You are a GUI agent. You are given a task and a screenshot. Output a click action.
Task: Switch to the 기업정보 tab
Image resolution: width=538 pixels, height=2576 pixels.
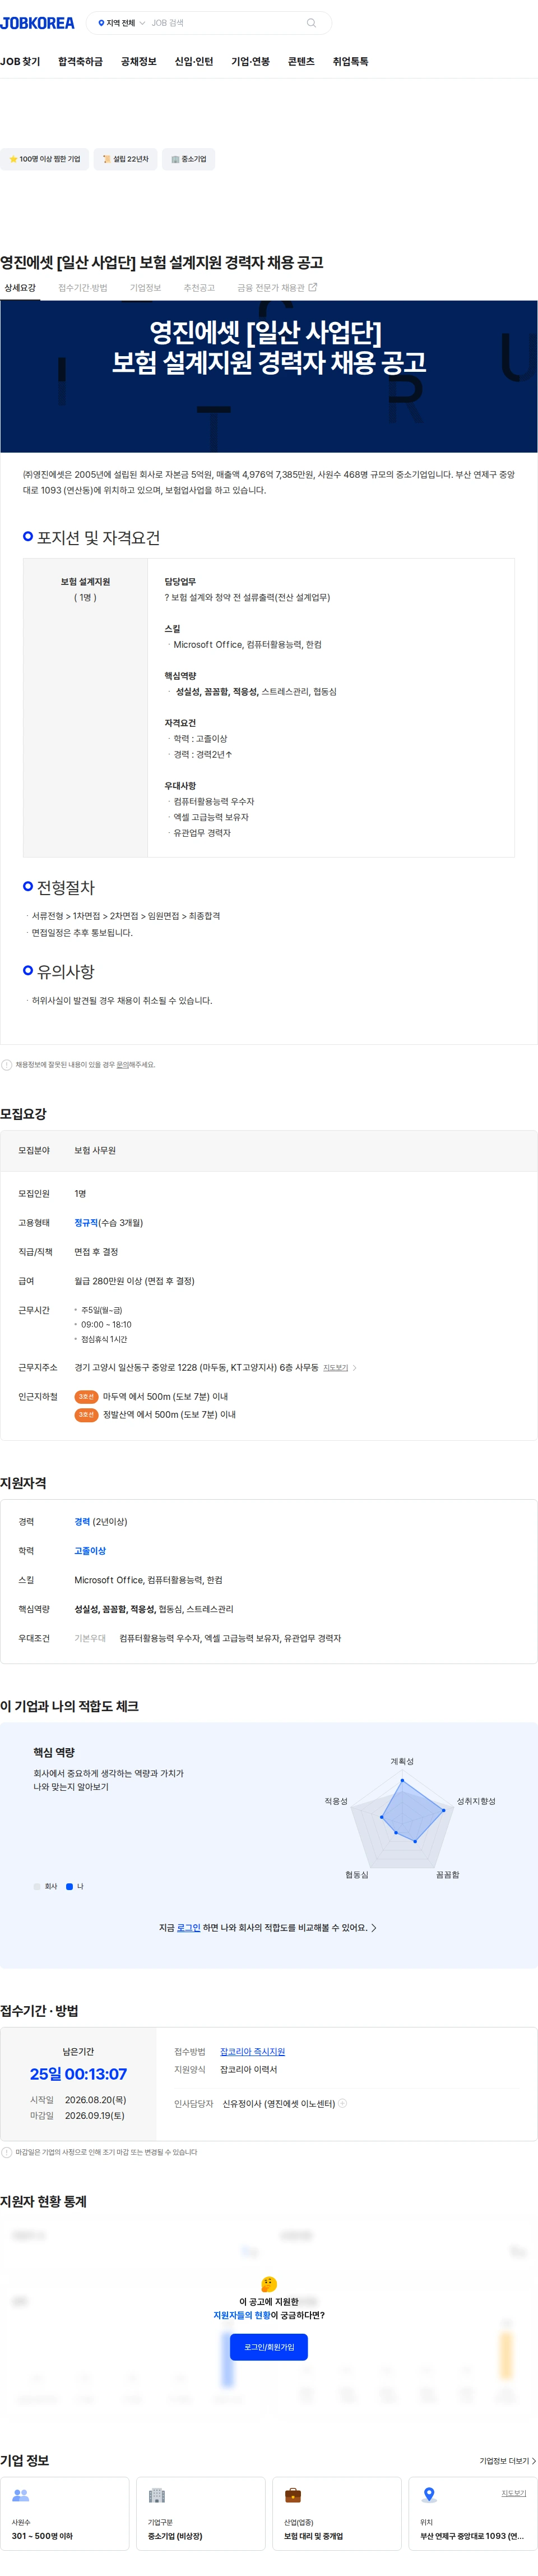(x=145, y=288)
